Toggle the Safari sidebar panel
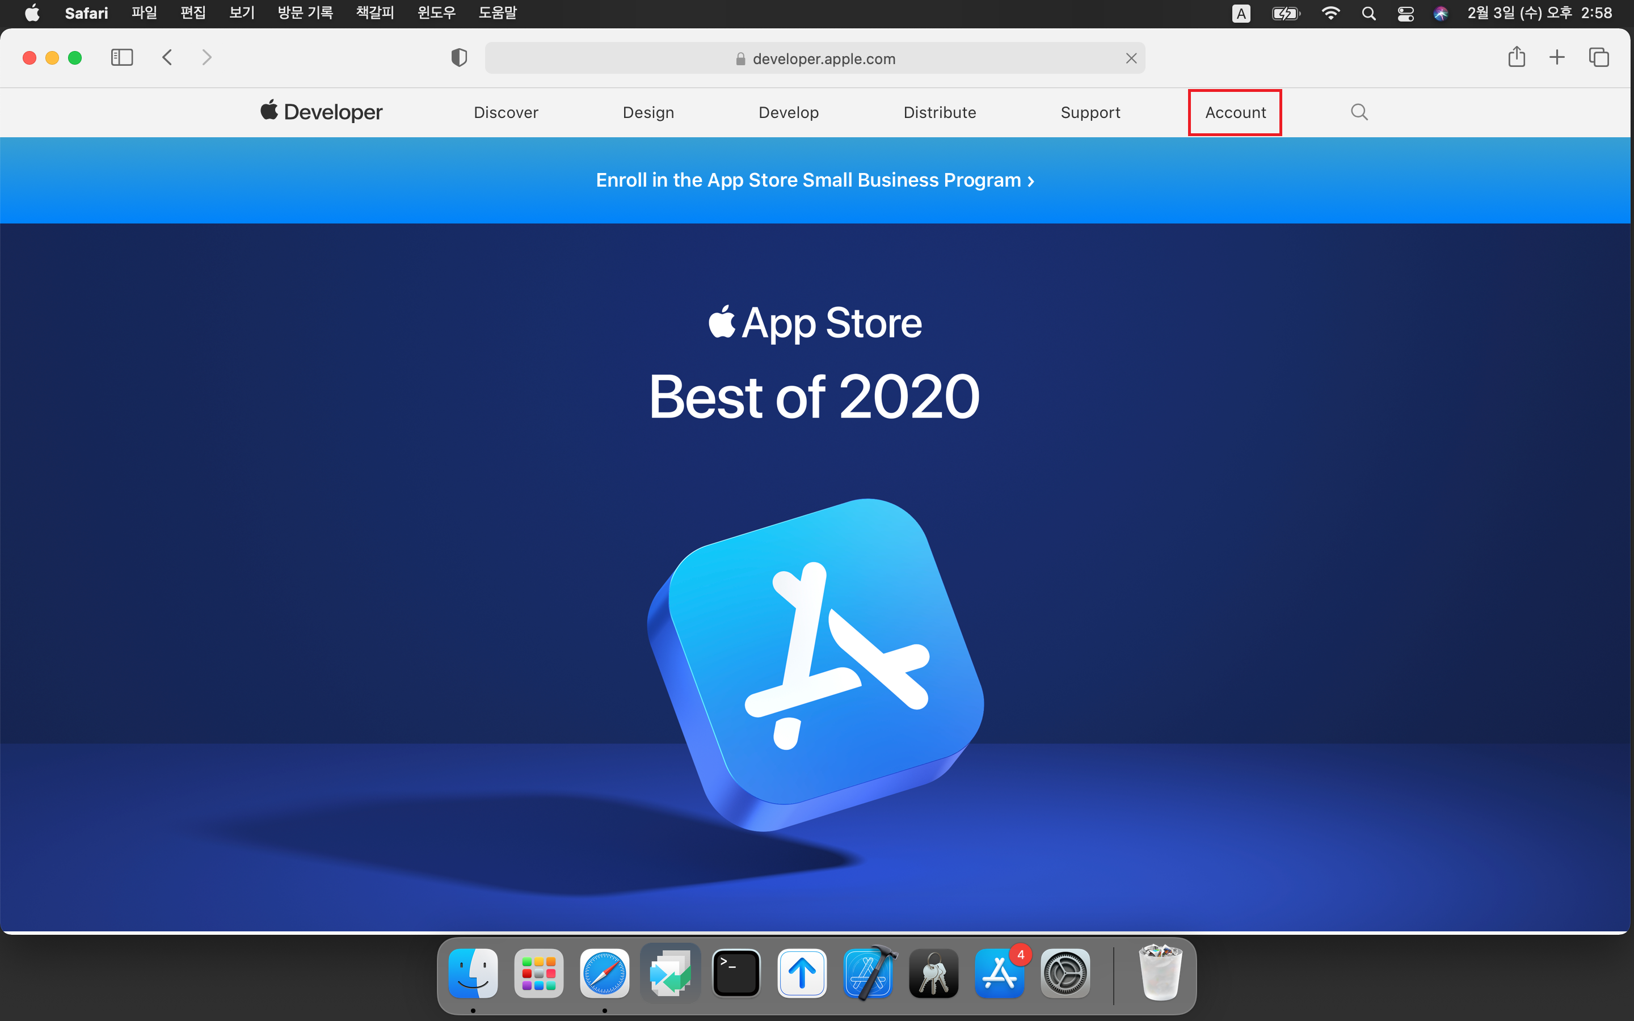The width and height of the screenshot is (1634, 1021). [121, 57]
